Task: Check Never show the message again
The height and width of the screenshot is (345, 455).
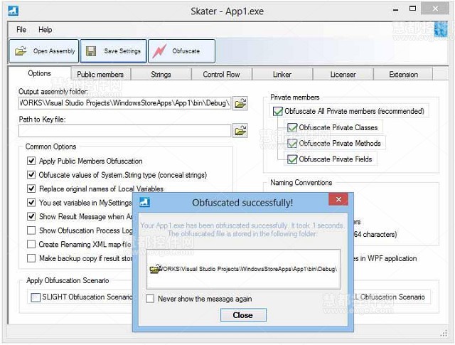Action: point(150,299)
